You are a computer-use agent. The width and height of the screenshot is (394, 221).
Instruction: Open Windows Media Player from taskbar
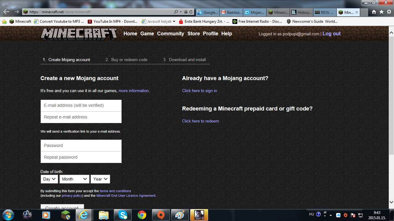tap(46, 215)
